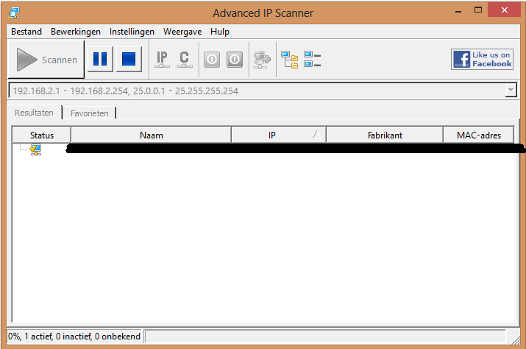Screen dimensions: 526x349
Task: Switch to the Favorieten tab
Action: pyautogui.click(x=89, y=113)
